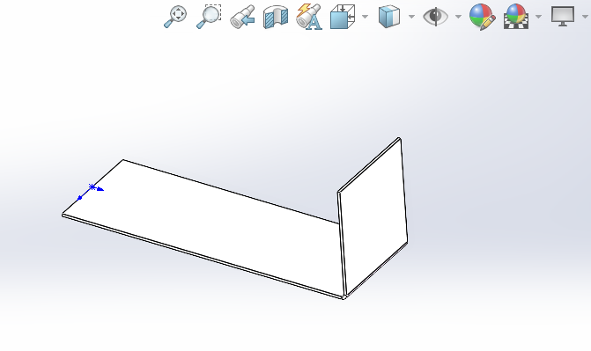Click the Edit Appearance icon
This screenshot has width=591, height=351.
click(483, 17)
